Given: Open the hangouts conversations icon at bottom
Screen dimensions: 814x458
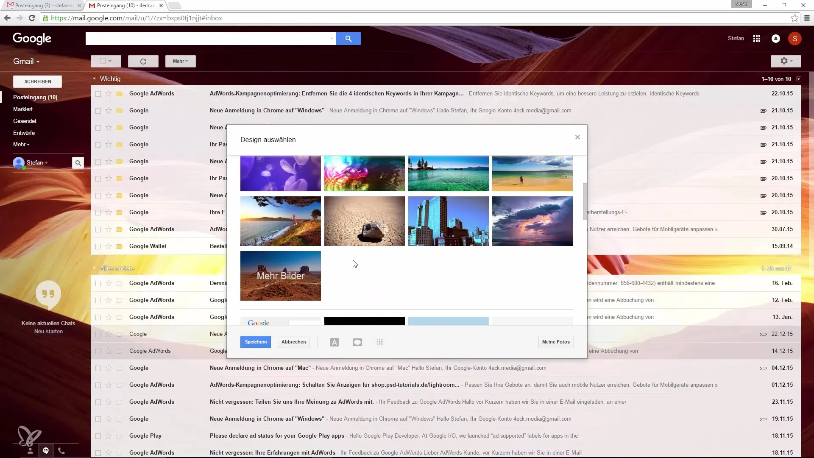Looking at the screenshot, I should pos(46,451).
